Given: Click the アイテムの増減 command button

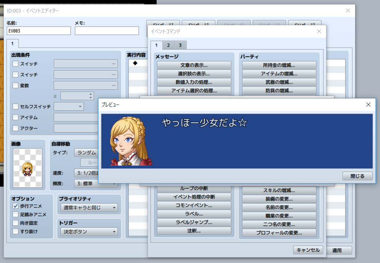Looking at the screenshot, I should click(x=279, y=74).
